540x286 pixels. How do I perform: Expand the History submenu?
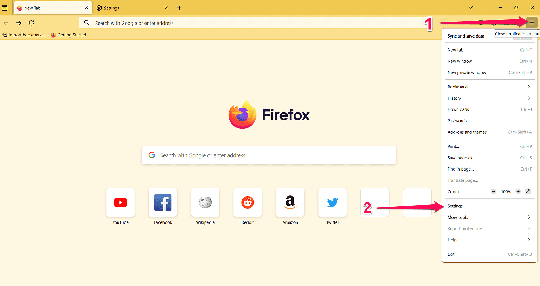pyautogui.click(x=489, y=98)
